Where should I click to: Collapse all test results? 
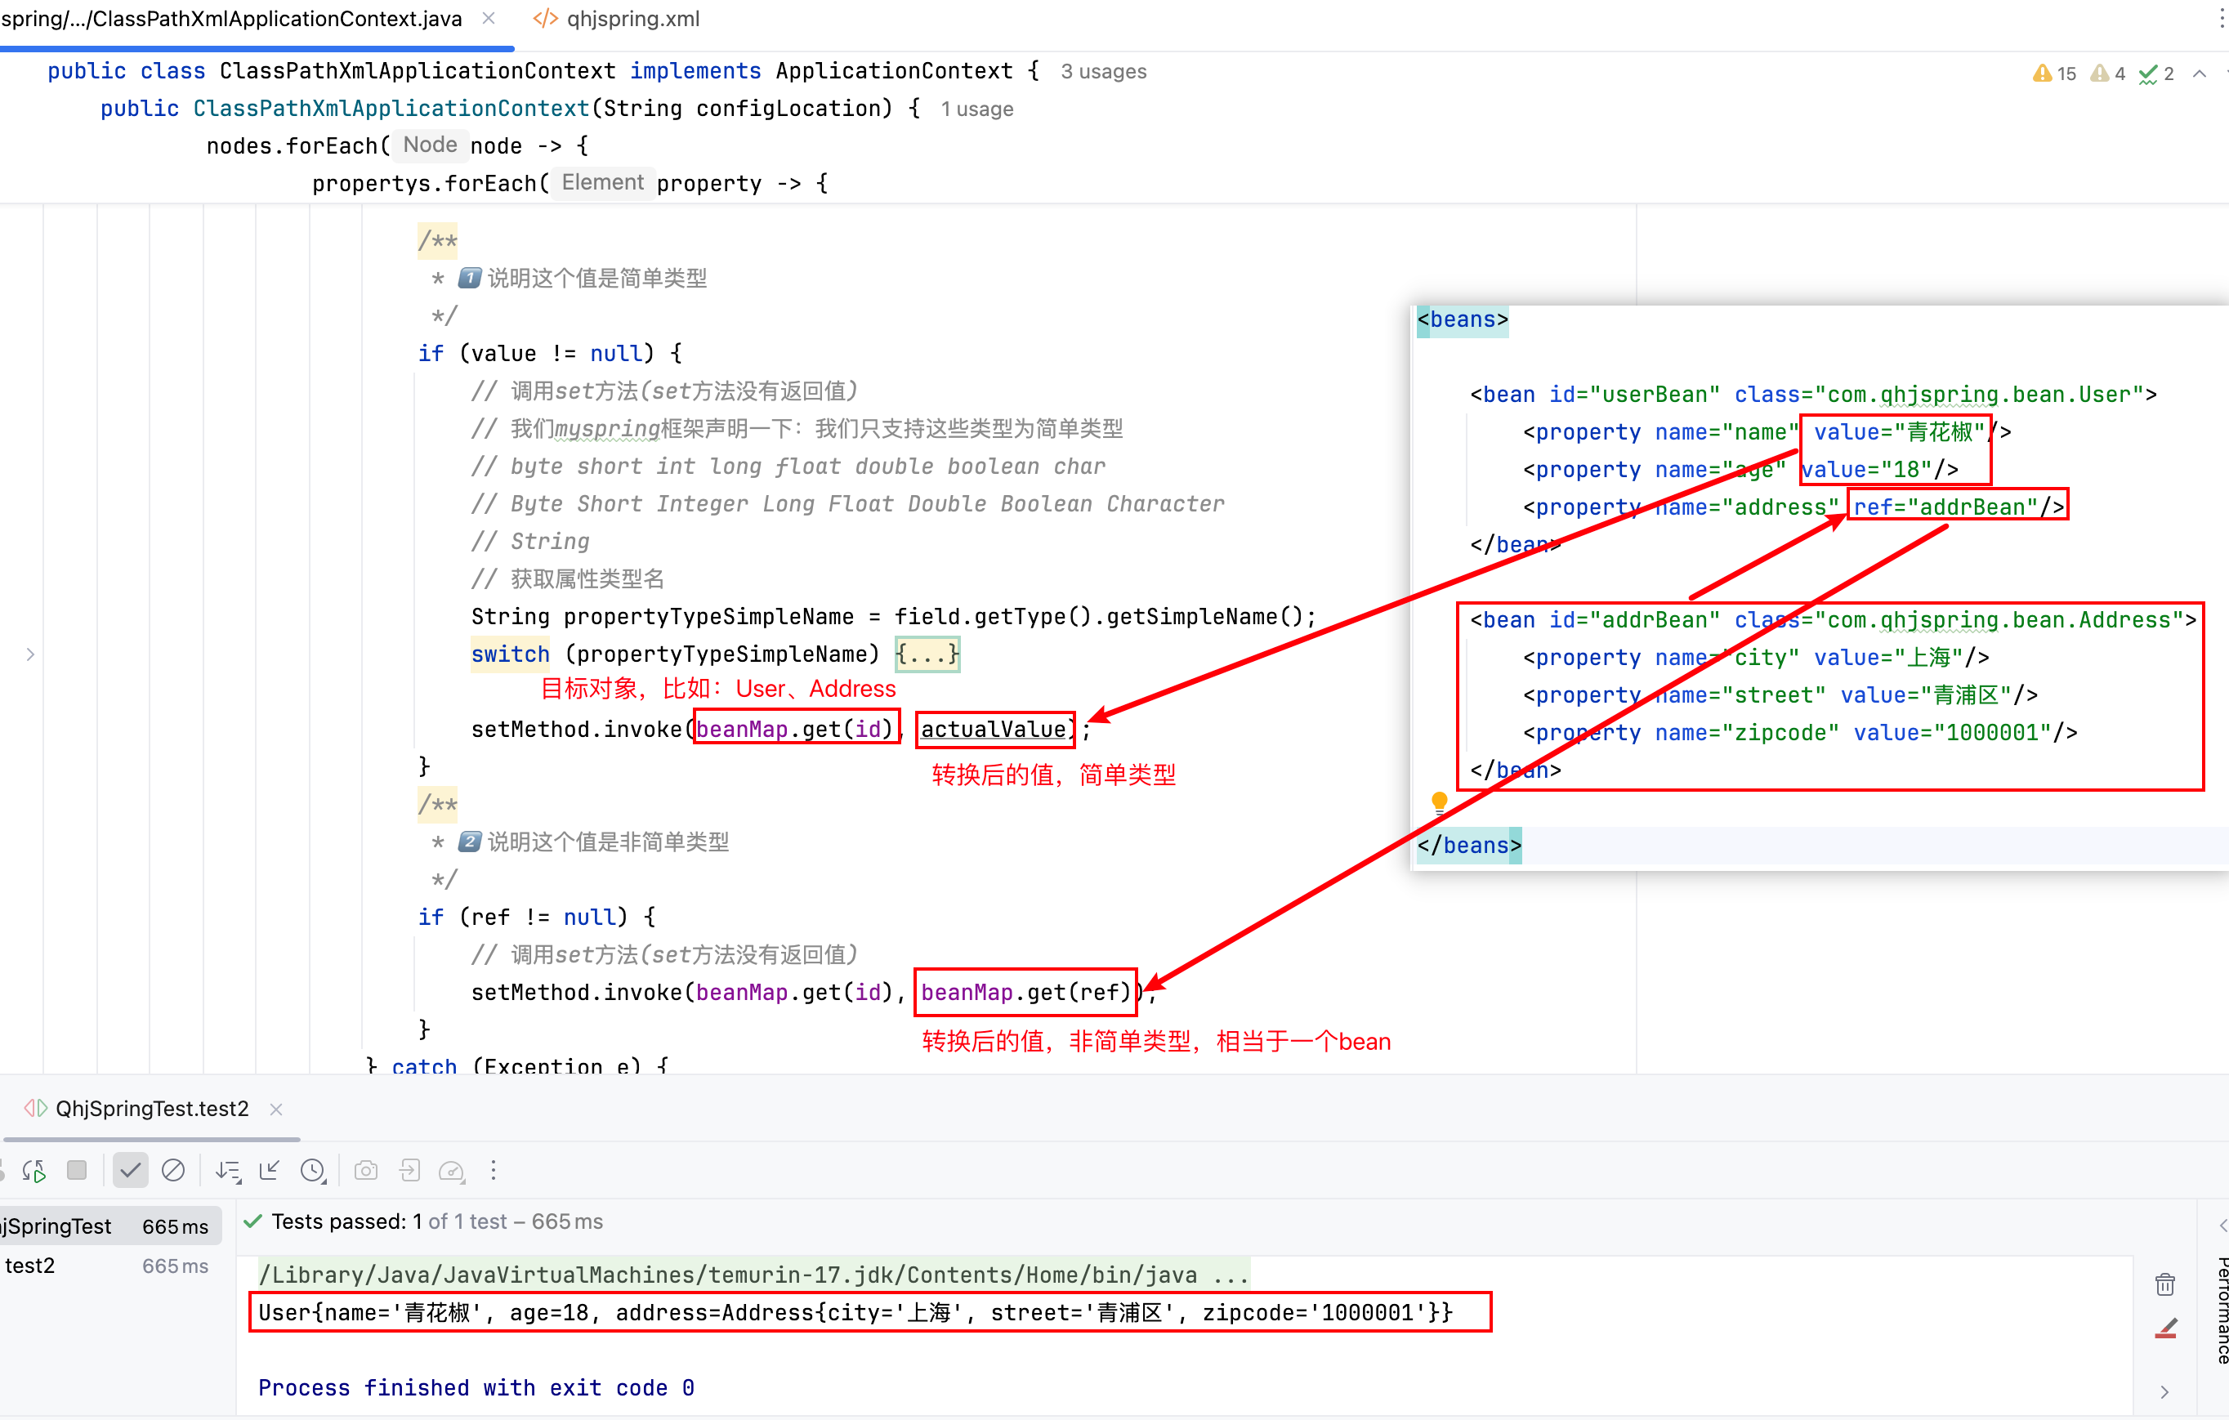pyautogui.click(x=270, y=1170)
